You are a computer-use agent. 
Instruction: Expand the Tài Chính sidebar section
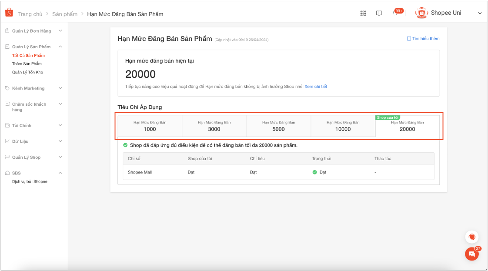[x=60, y=125]
